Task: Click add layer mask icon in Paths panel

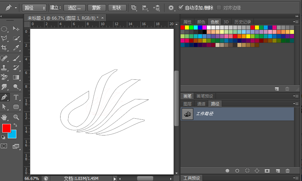Action: (267, 170)
